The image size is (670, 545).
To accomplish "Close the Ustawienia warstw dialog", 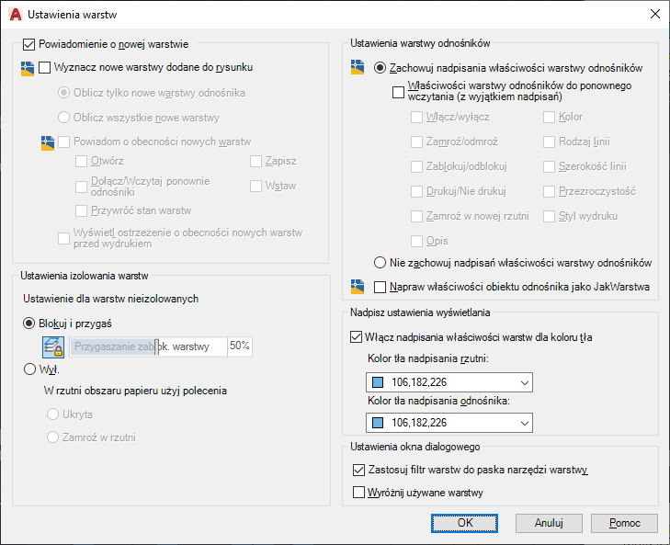I will (x=654, y=15).
